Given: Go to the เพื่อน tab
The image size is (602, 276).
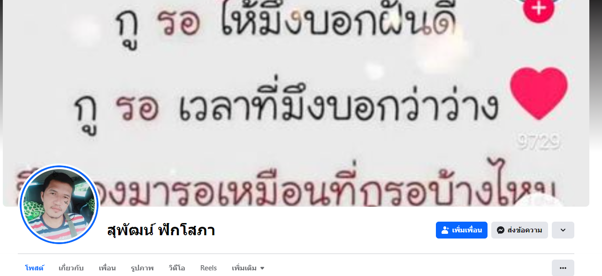Looking at the screenshot, I should pyautogui.click(x=107, y=268).
